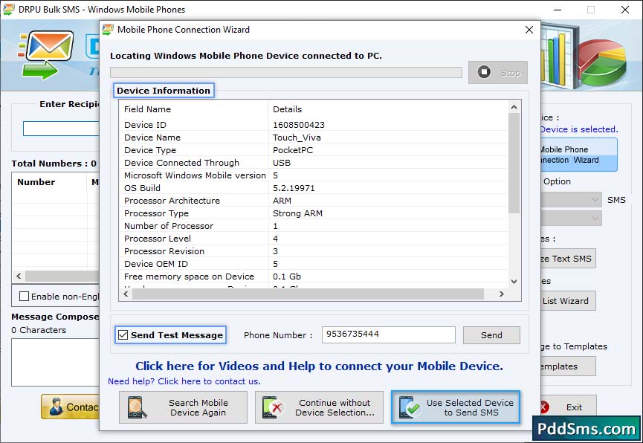Open the SMS dropdown in the main window
Screen dimensions: 643x443
point(572,200)
